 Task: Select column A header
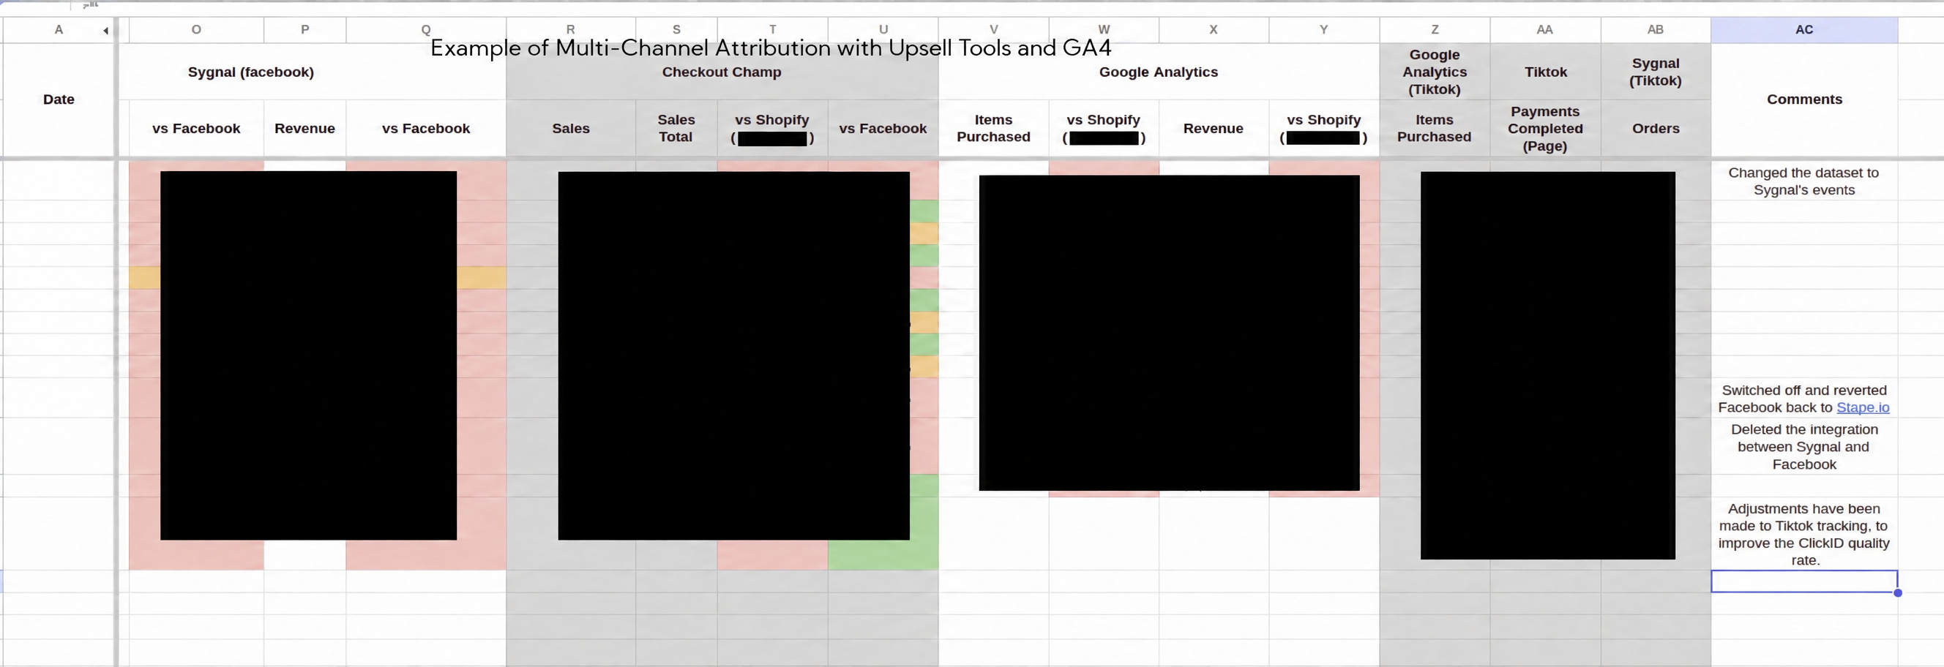coord(59,29)
